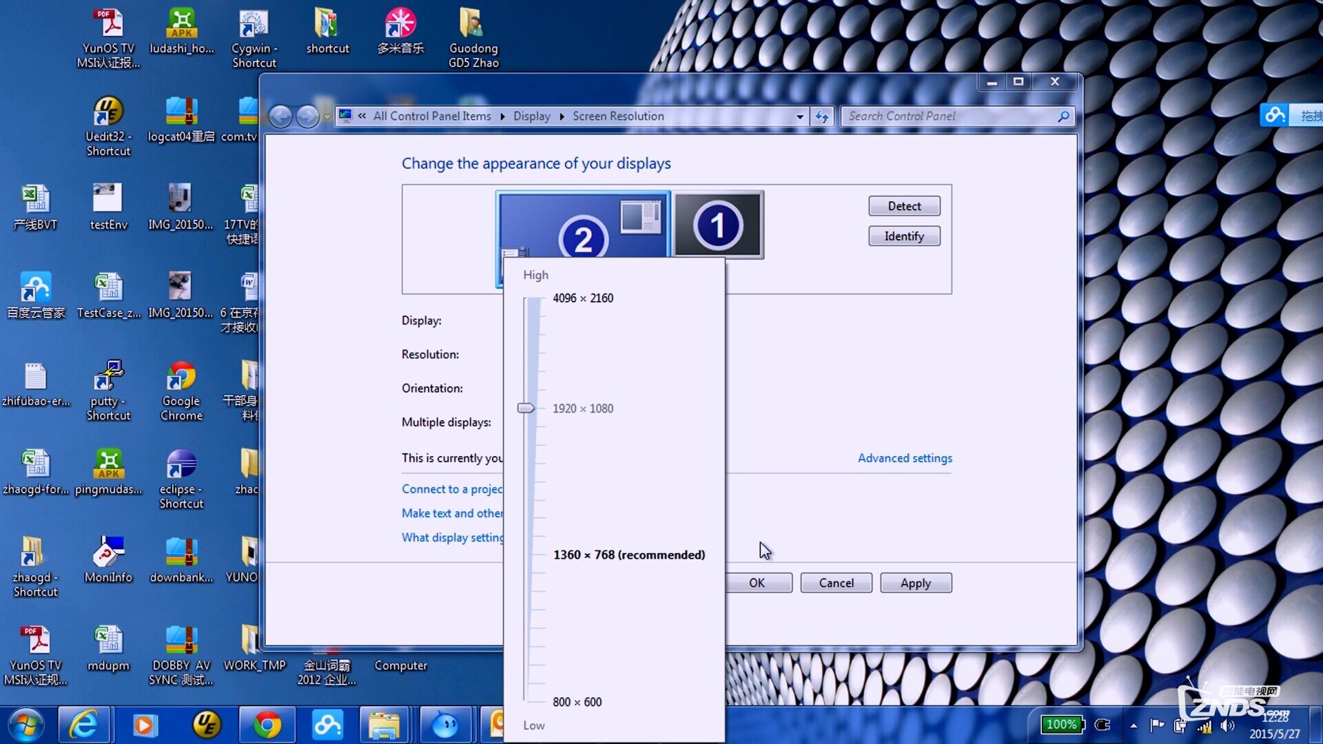Open Advanced settings link

pos(904,458)
